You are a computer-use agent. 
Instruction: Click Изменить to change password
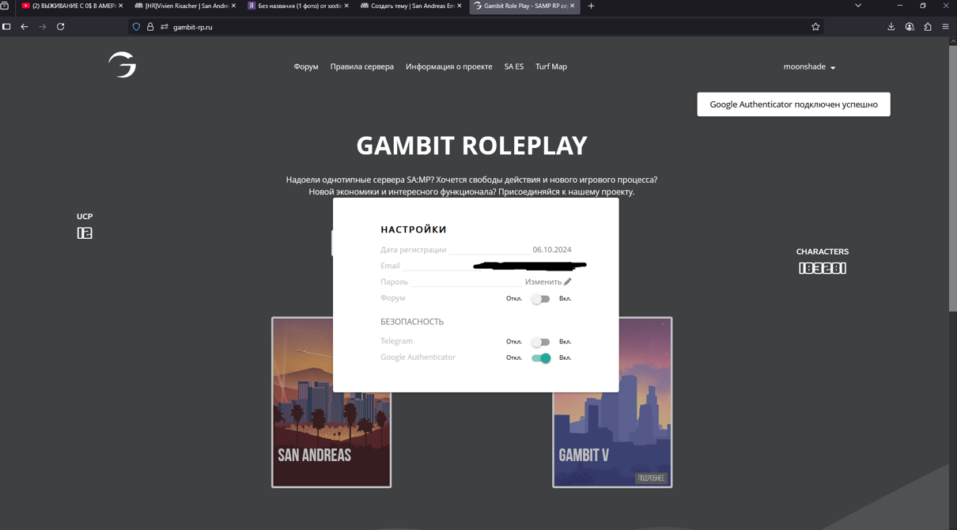(x=543, y=282)
